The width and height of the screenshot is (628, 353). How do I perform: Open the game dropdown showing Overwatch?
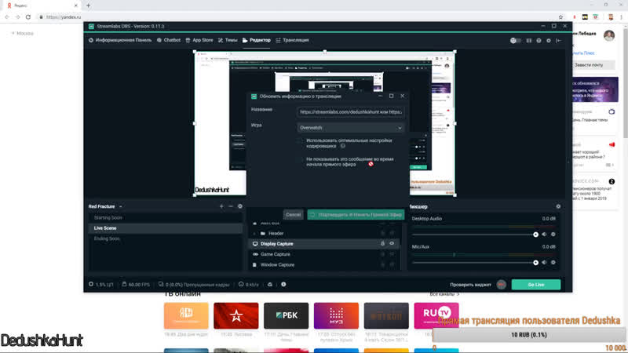350,128
